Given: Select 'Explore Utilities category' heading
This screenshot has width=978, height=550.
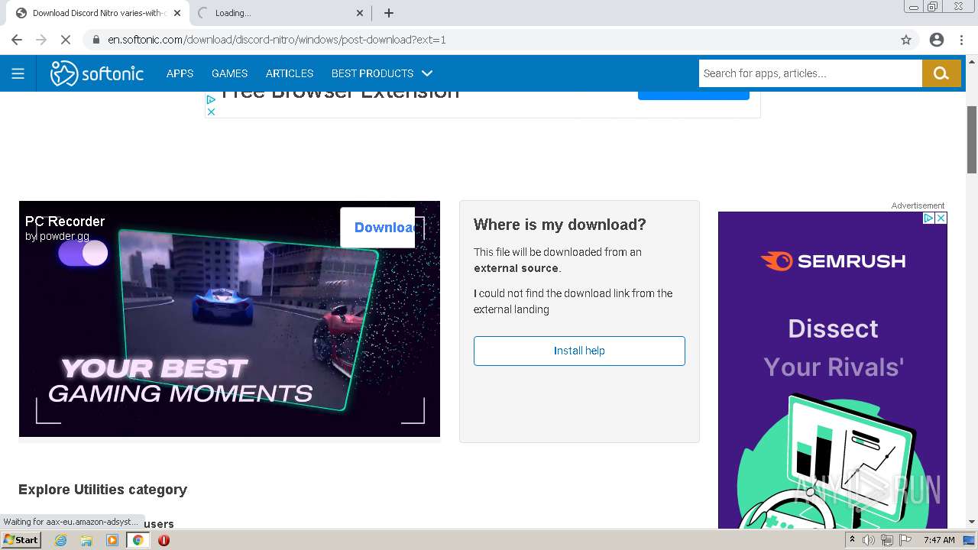Looking at the screenshot, I should coord(102,490).
